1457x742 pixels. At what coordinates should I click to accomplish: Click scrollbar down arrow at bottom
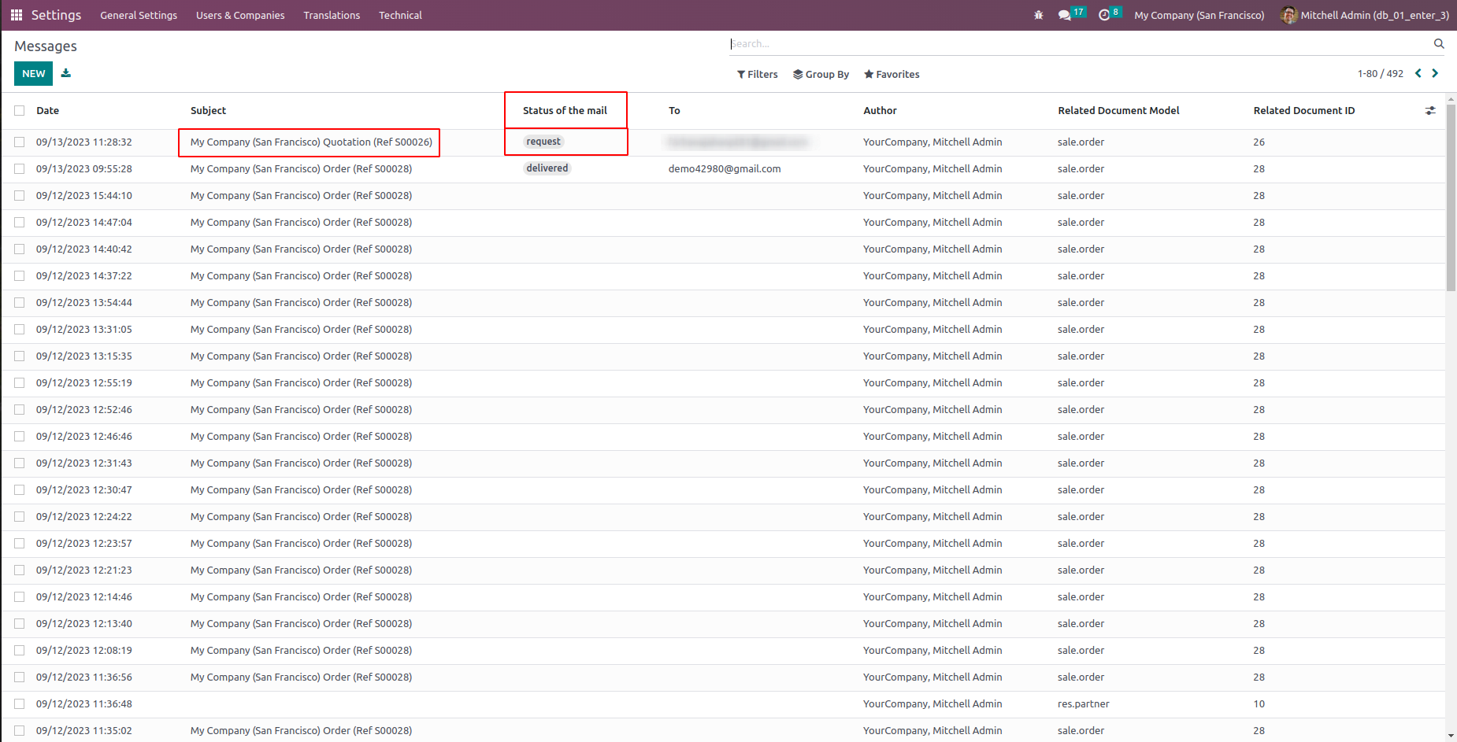click(x=1451, y=736)
